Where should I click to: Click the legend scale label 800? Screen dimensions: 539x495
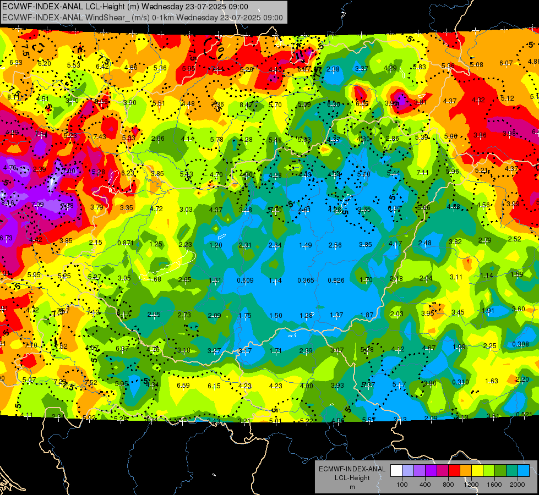[x=448, y=485]
